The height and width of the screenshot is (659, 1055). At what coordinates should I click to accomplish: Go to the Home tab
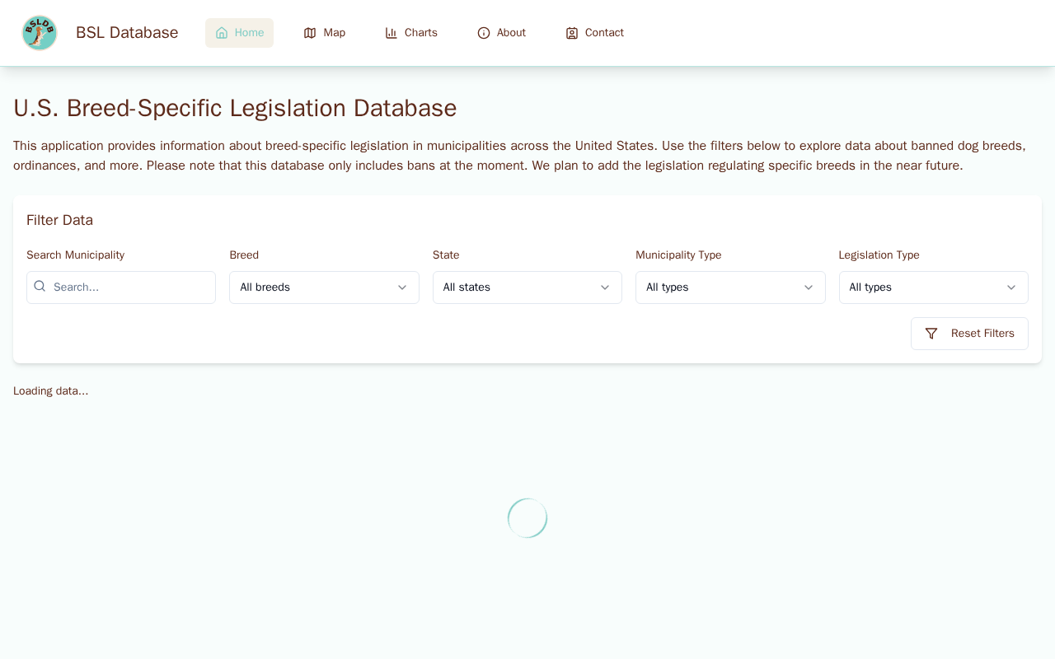pyautogui.click(x=239, y=33)
